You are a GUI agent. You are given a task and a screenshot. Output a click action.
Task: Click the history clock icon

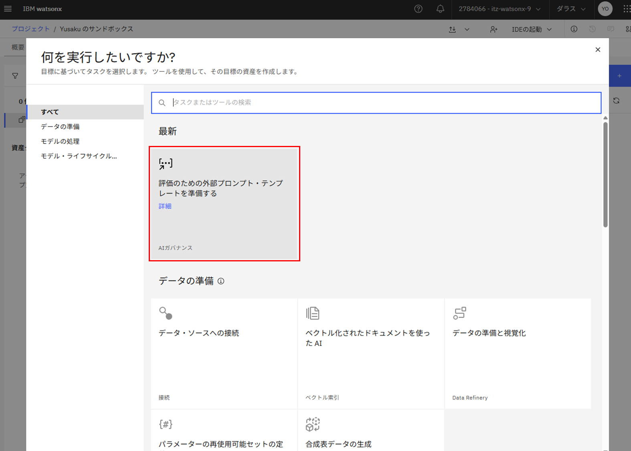[592, 29]
